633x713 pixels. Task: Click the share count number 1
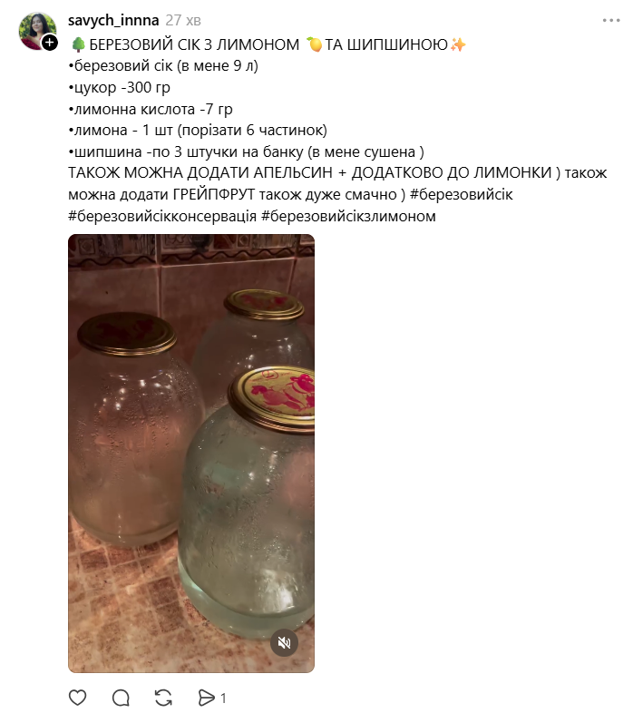click(223, 698)
